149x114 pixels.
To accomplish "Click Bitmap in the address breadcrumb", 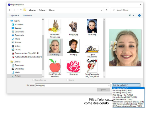I will pyautogui.click(x=51, y=10).
